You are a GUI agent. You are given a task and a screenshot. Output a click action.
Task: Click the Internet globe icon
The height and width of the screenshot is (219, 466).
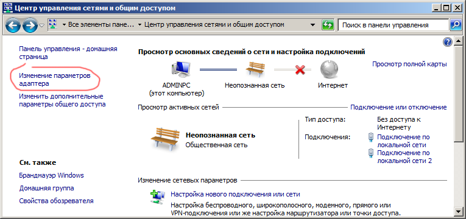[x=329, y=69]
